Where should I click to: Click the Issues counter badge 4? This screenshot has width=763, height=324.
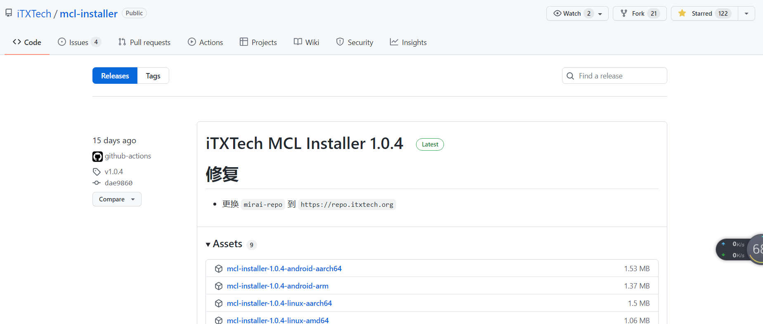[96, 42]
